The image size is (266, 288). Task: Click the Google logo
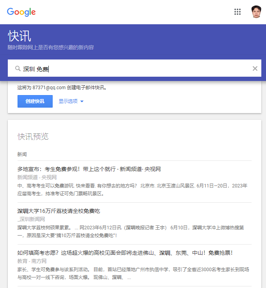21,12
